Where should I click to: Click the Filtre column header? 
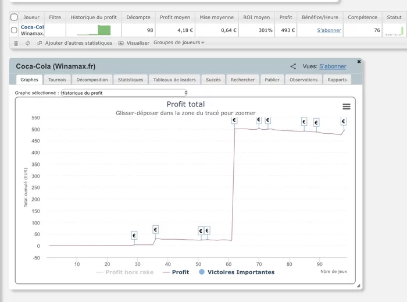coord(55,17)
